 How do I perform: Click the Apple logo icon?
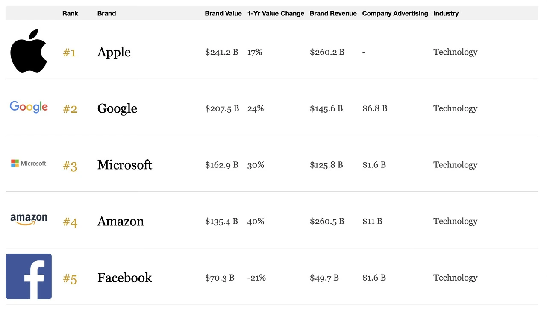point(29,51)
